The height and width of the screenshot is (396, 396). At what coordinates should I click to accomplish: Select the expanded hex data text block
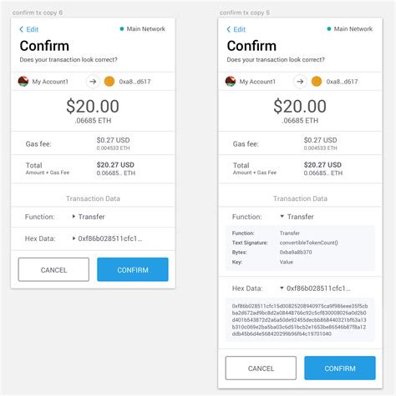coord(300,320)
